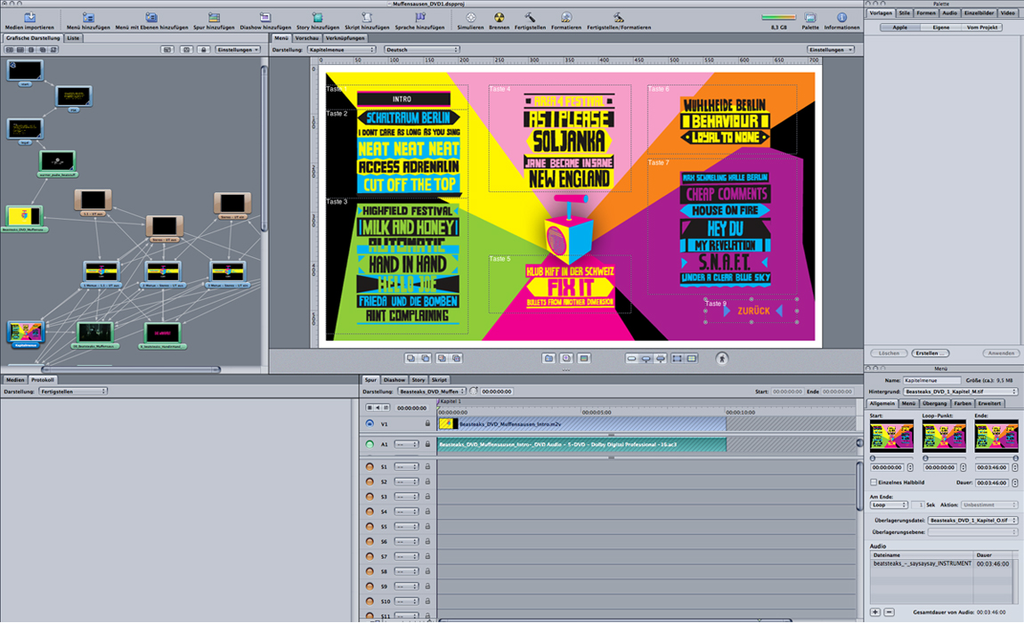Toggle S10 subtitle stream button
The width and height of the screenshot is (1024, 623).
[x=370, y=602]
